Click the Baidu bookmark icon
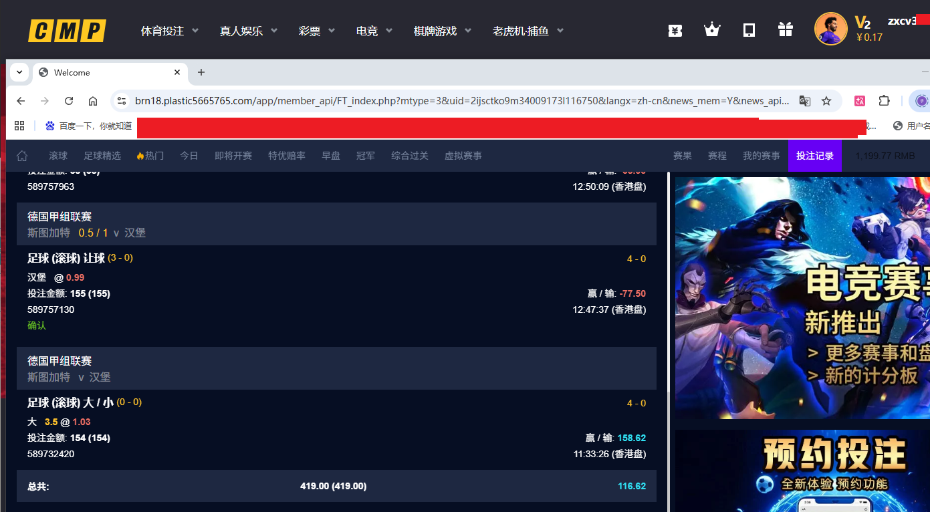930x512 pixels. pos(49,126)
